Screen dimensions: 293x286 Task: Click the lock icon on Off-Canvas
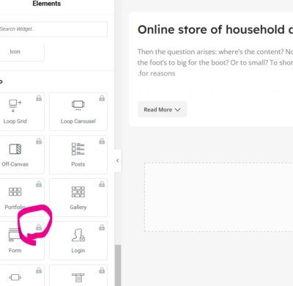pos(39,141)
